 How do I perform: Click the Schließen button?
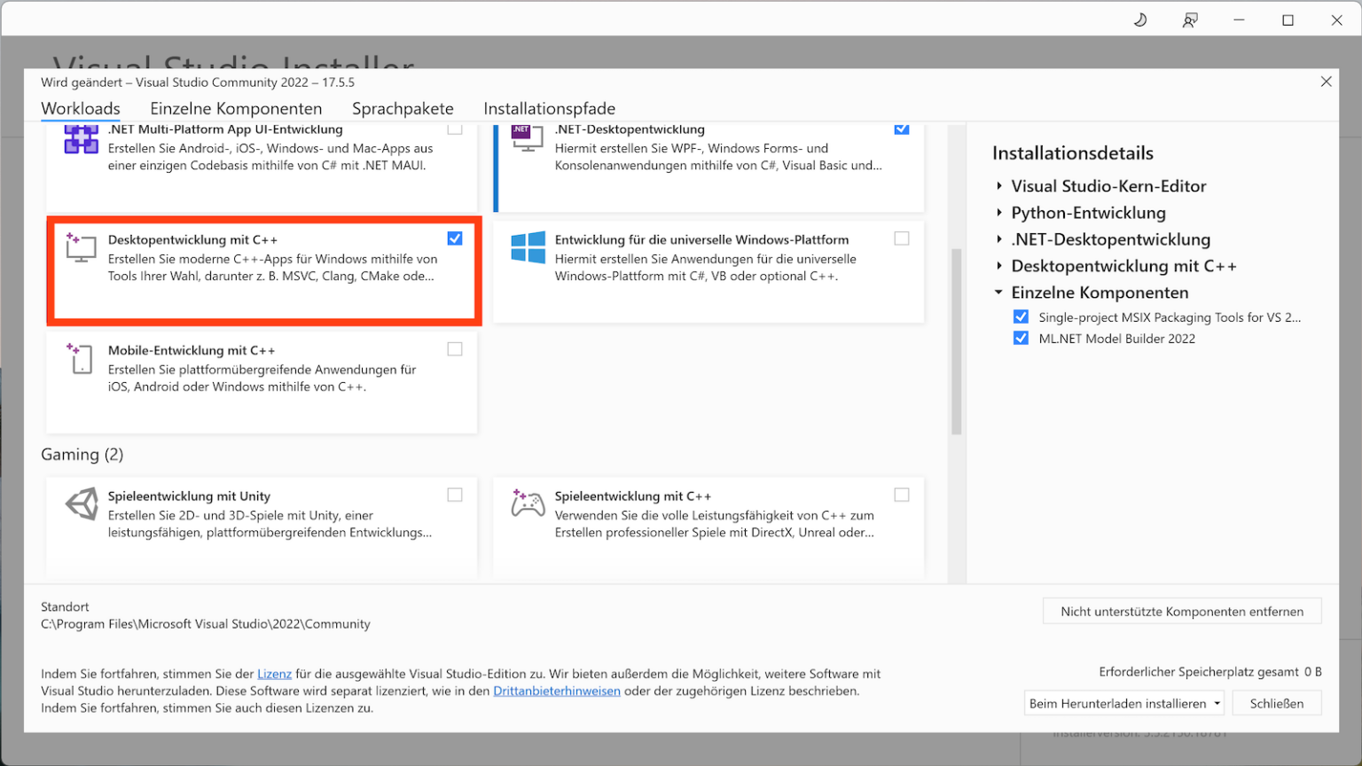tap(1277, 704)
